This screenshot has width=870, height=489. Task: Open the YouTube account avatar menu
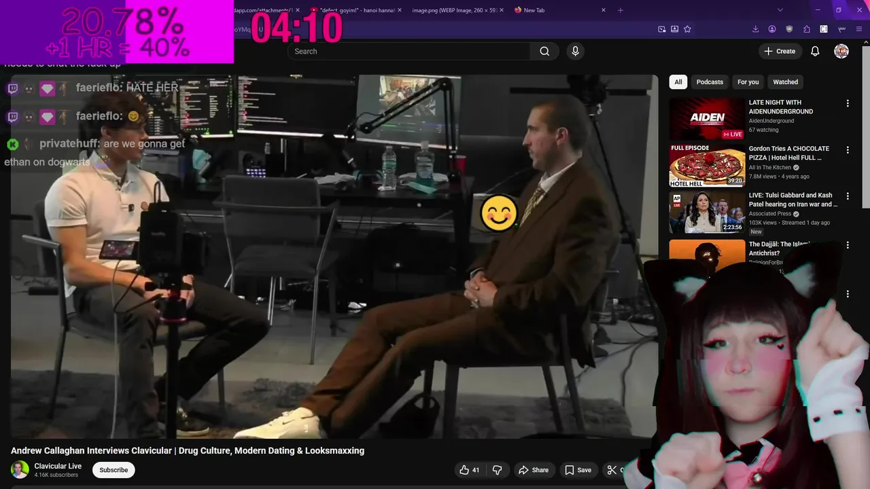point(841,51)
